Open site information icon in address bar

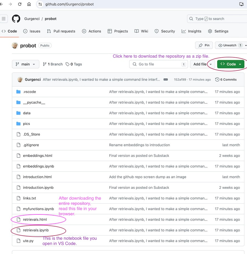pyautogui.click(x=40, y=4)
